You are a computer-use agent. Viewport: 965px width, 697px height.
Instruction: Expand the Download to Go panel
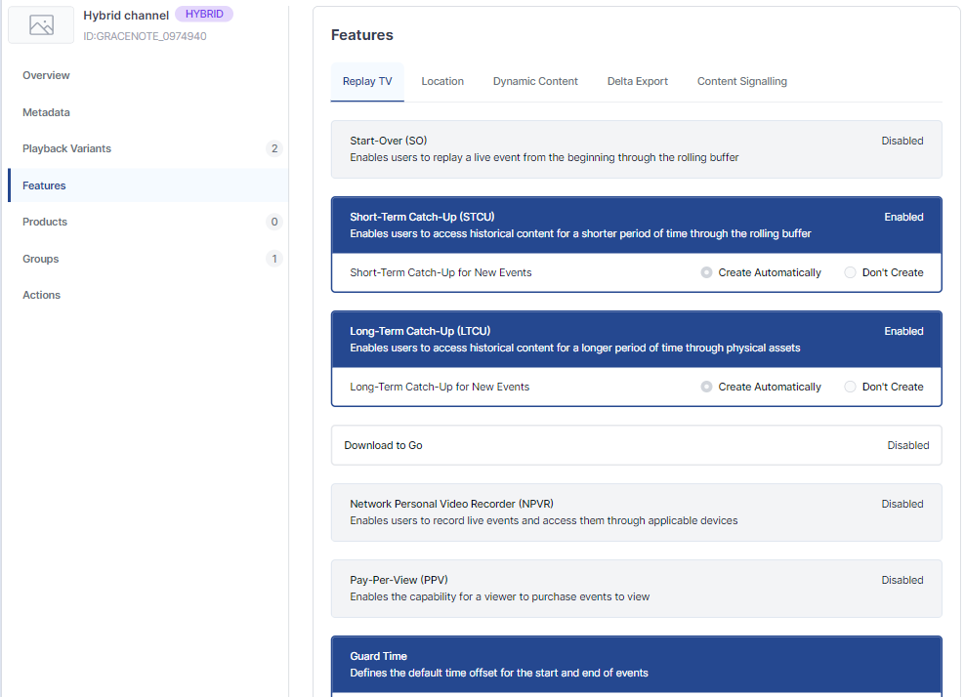click(x=636, y=445)
